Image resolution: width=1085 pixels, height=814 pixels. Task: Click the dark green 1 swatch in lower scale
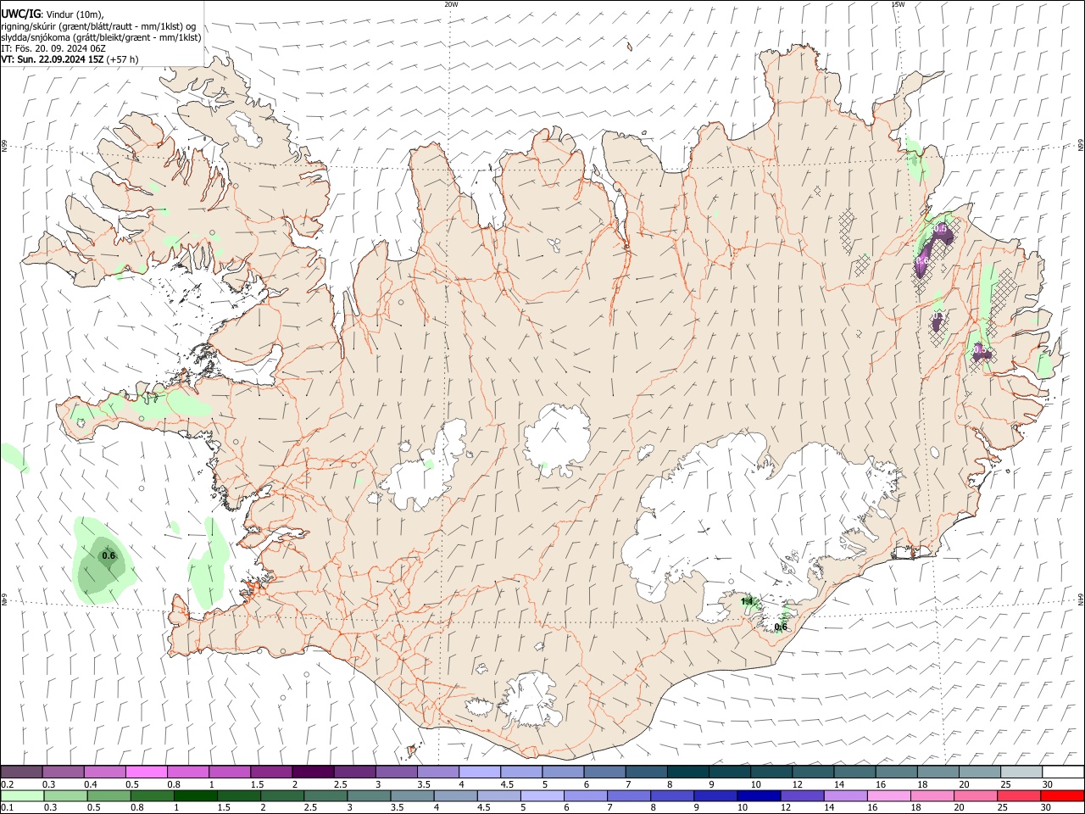(196, 795)
